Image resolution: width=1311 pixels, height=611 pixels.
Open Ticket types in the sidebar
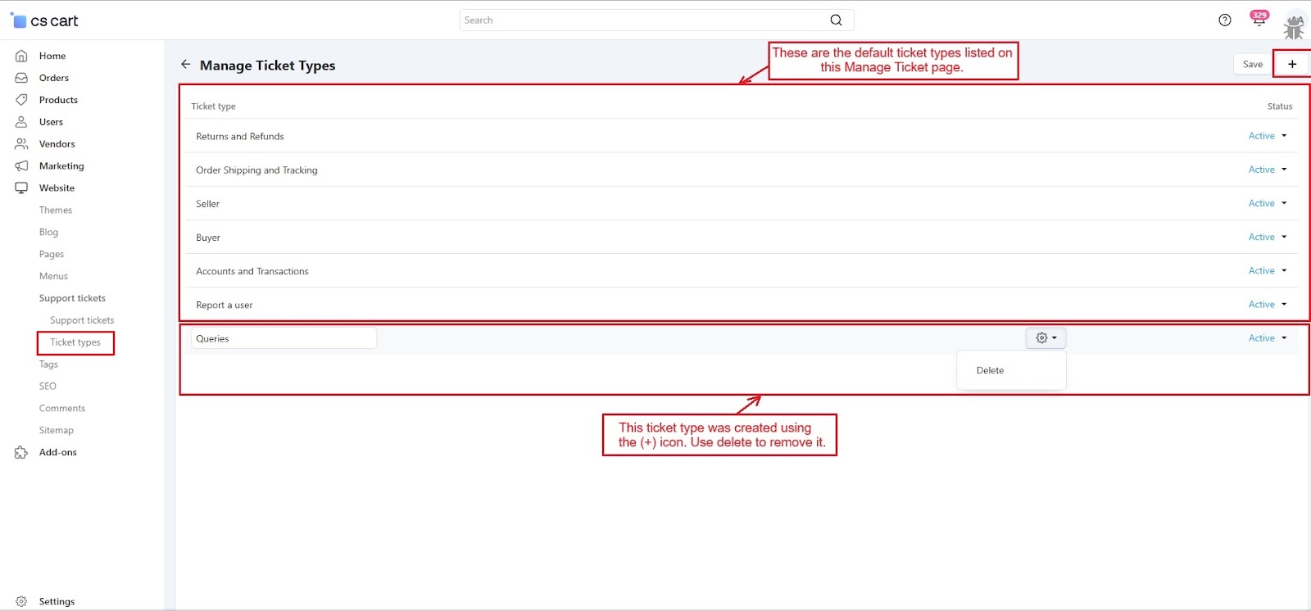click(x=75, y=342)
